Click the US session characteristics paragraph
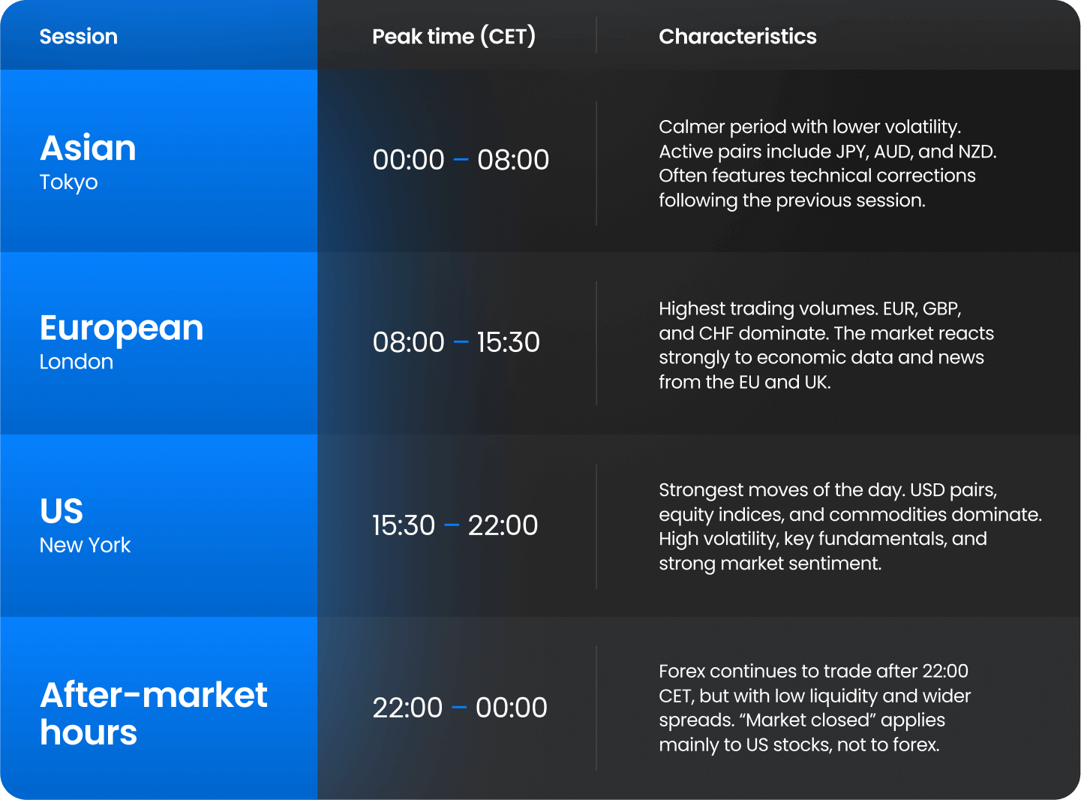The height and width of the screenshot is (800, 1081). (x=849, y=526)
